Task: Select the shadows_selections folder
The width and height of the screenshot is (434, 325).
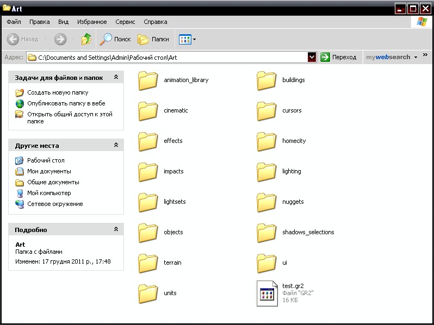Action: click(x=266, y=233)
